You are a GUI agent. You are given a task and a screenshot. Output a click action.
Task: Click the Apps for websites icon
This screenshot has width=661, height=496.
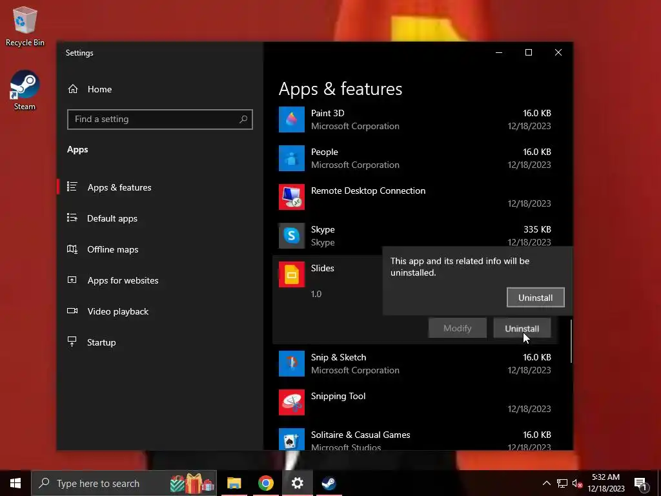72,280
